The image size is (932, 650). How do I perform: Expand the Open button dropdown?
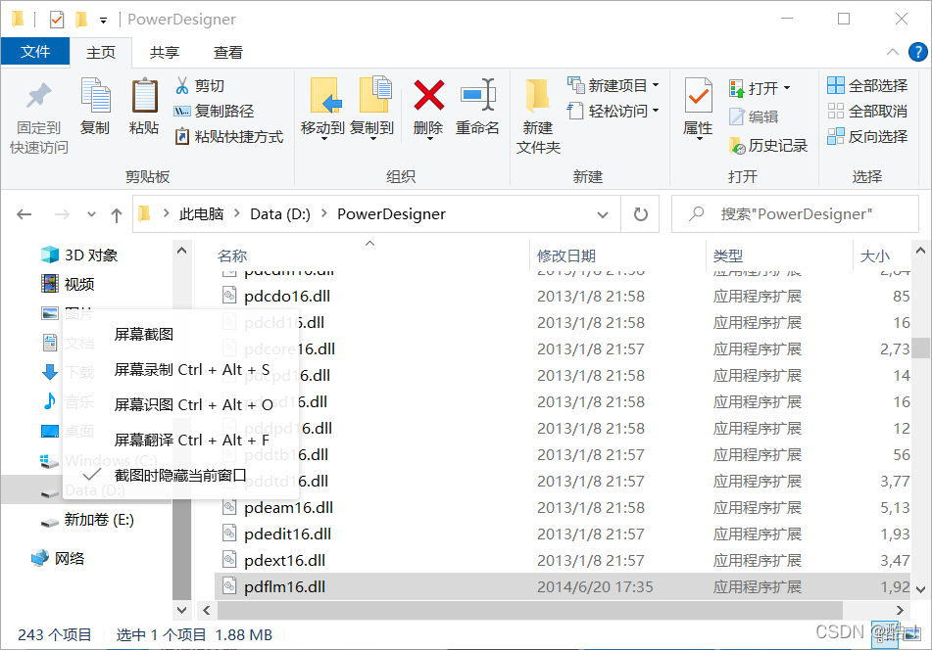tap(786, 88)
